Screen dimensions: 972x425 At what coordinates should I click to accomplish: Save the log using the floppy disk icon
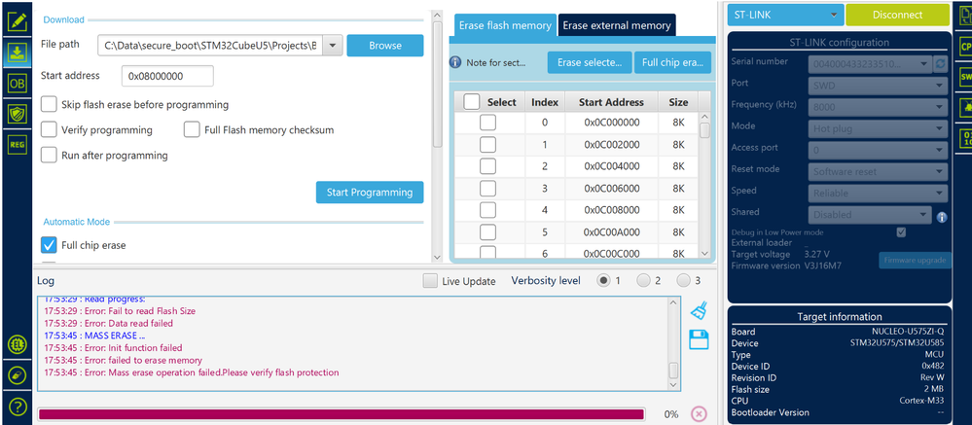(699, 340)
